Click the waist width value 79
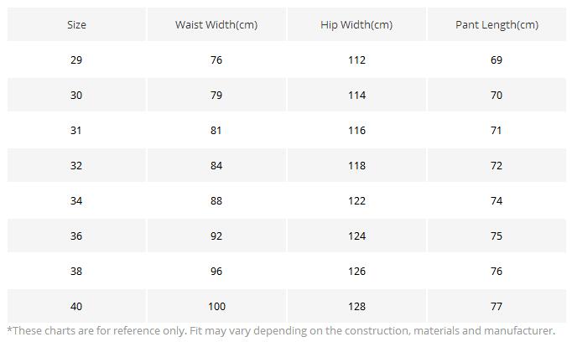 (216, 96)
